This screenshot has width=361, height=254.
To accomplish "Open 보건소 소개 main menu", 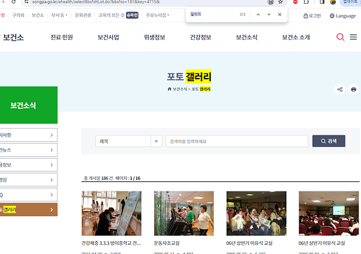I will tap(296, 37).
